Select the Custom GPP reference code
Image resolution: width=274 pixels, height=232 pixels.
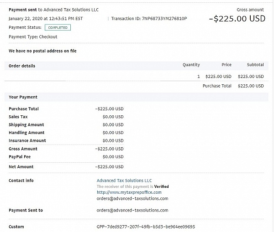pos(146,227)
